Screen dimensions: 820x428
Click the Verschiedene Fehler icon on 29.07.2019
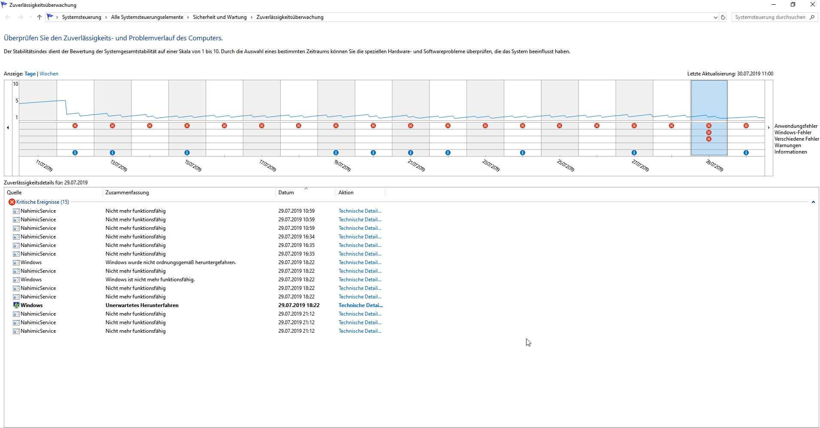709,139
